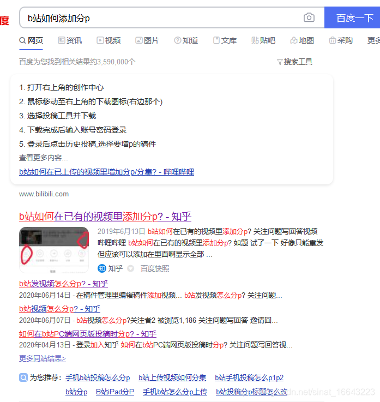380x402 pixels.
Task: Click the blue 知 Zhihu logo icon
Action: pos(102,268)
